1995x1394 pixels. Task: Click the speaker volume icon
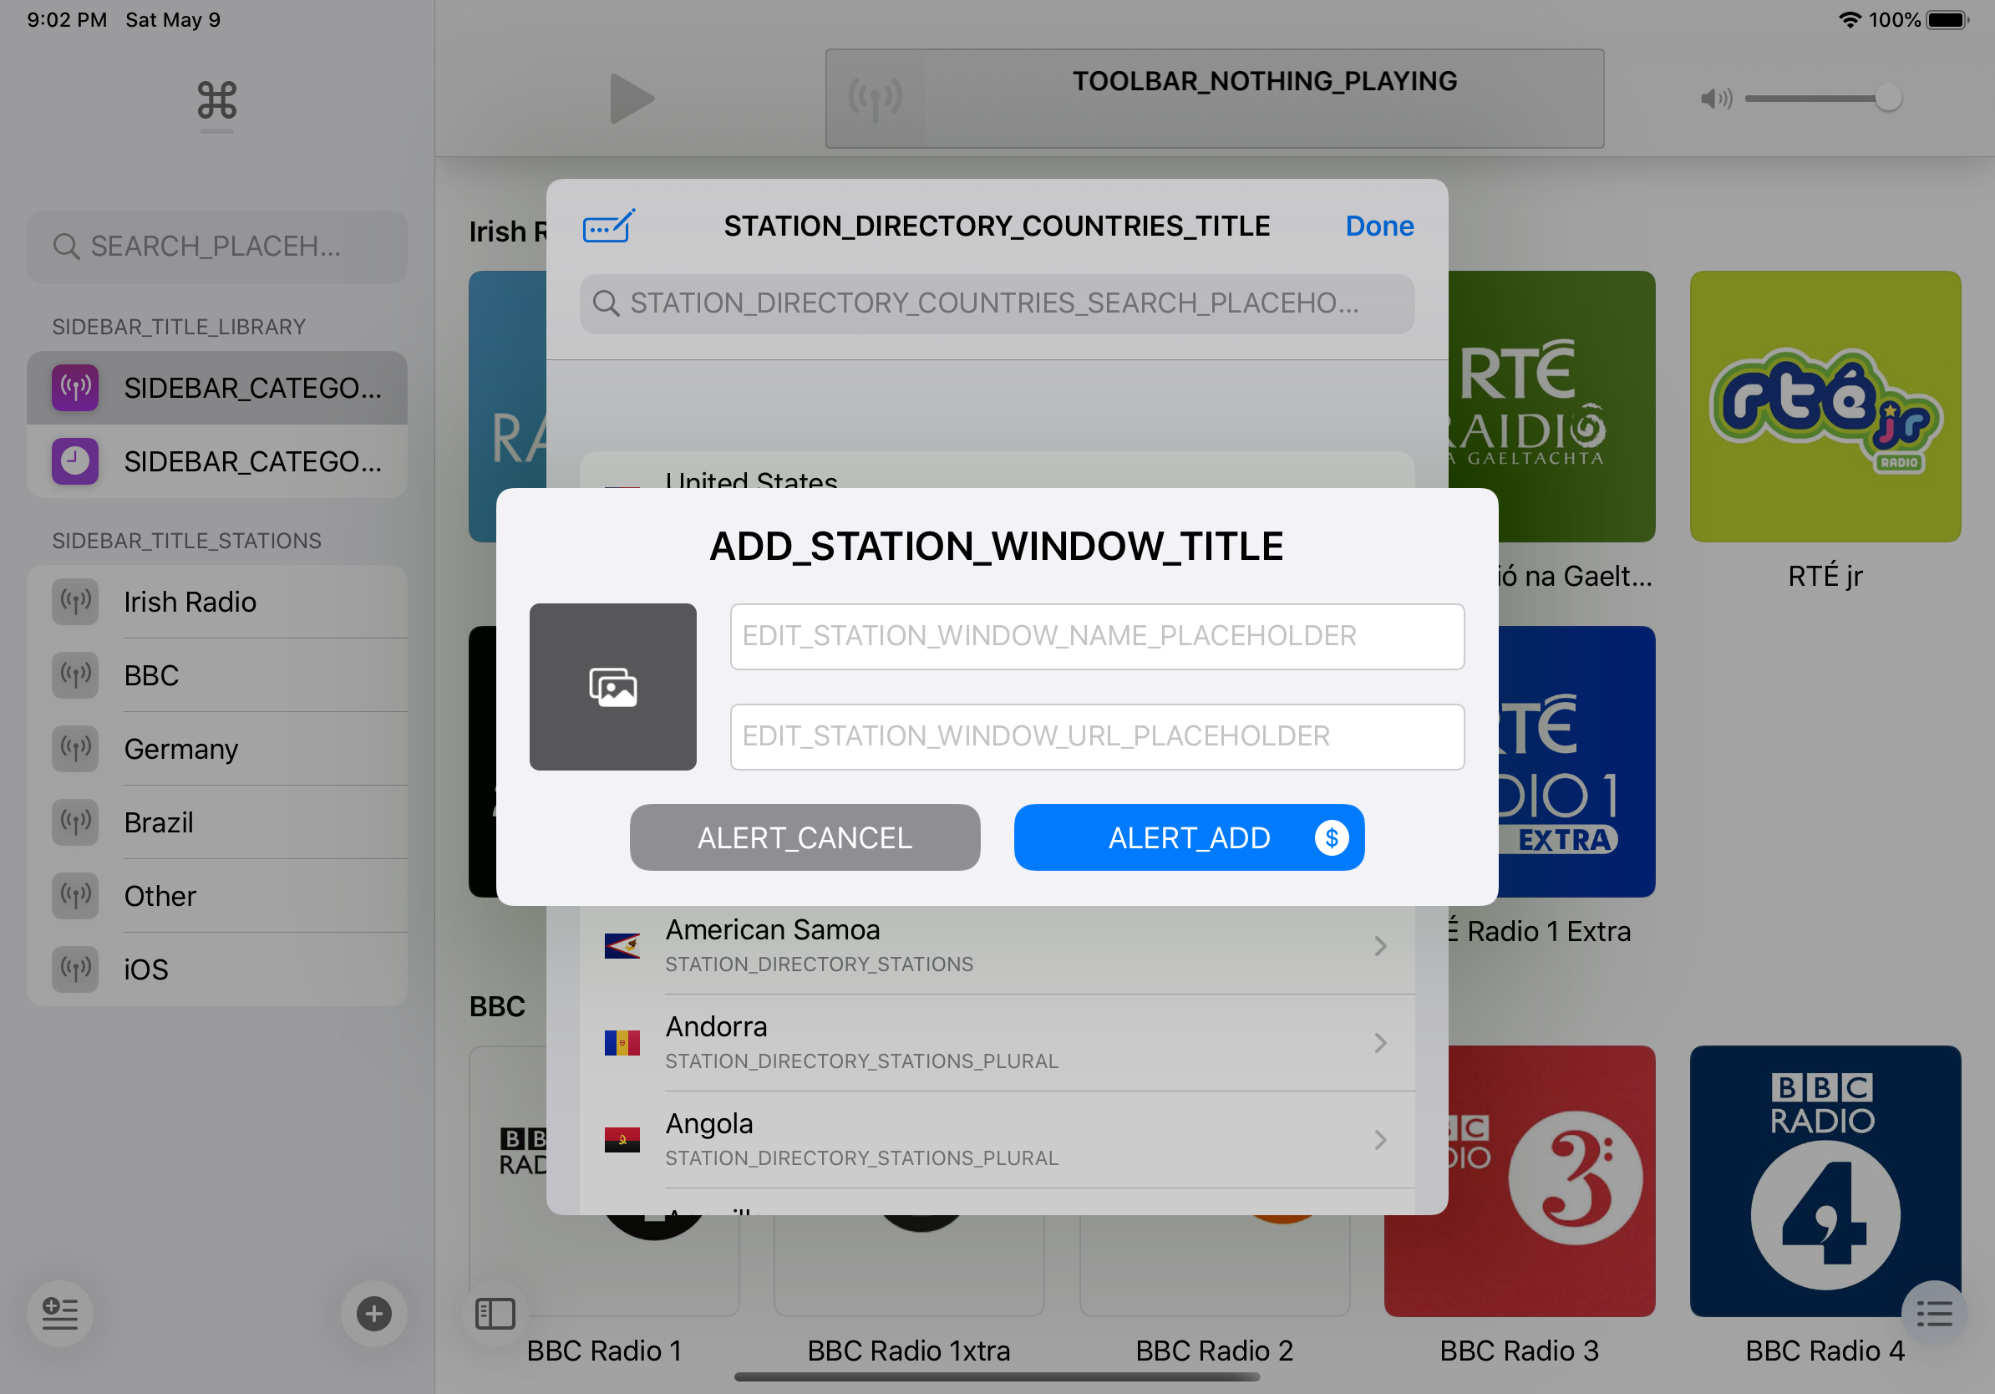[x=1715, y=99]
